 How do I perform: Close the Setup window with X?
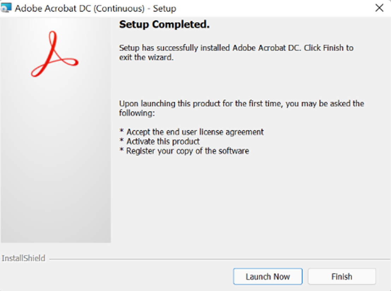[x=379, y=8]
